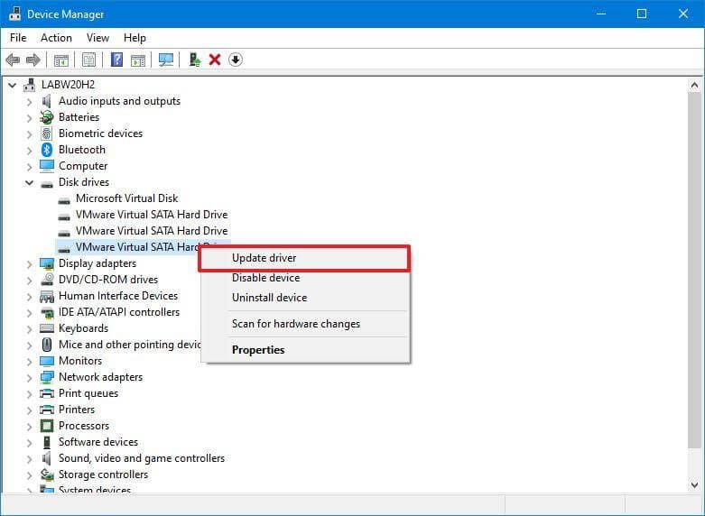
Task: Click the Forward arrow toolbar icon
Action: tap(33, 60)
